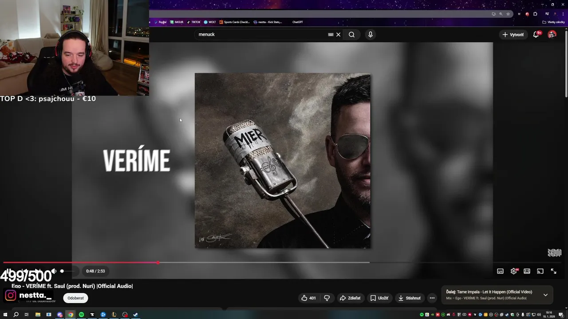The width and height of the screenshot is (568, 319).
Task: Expand the Ďalej Tame Impala playlist panel
Action: tap(545, 295)
